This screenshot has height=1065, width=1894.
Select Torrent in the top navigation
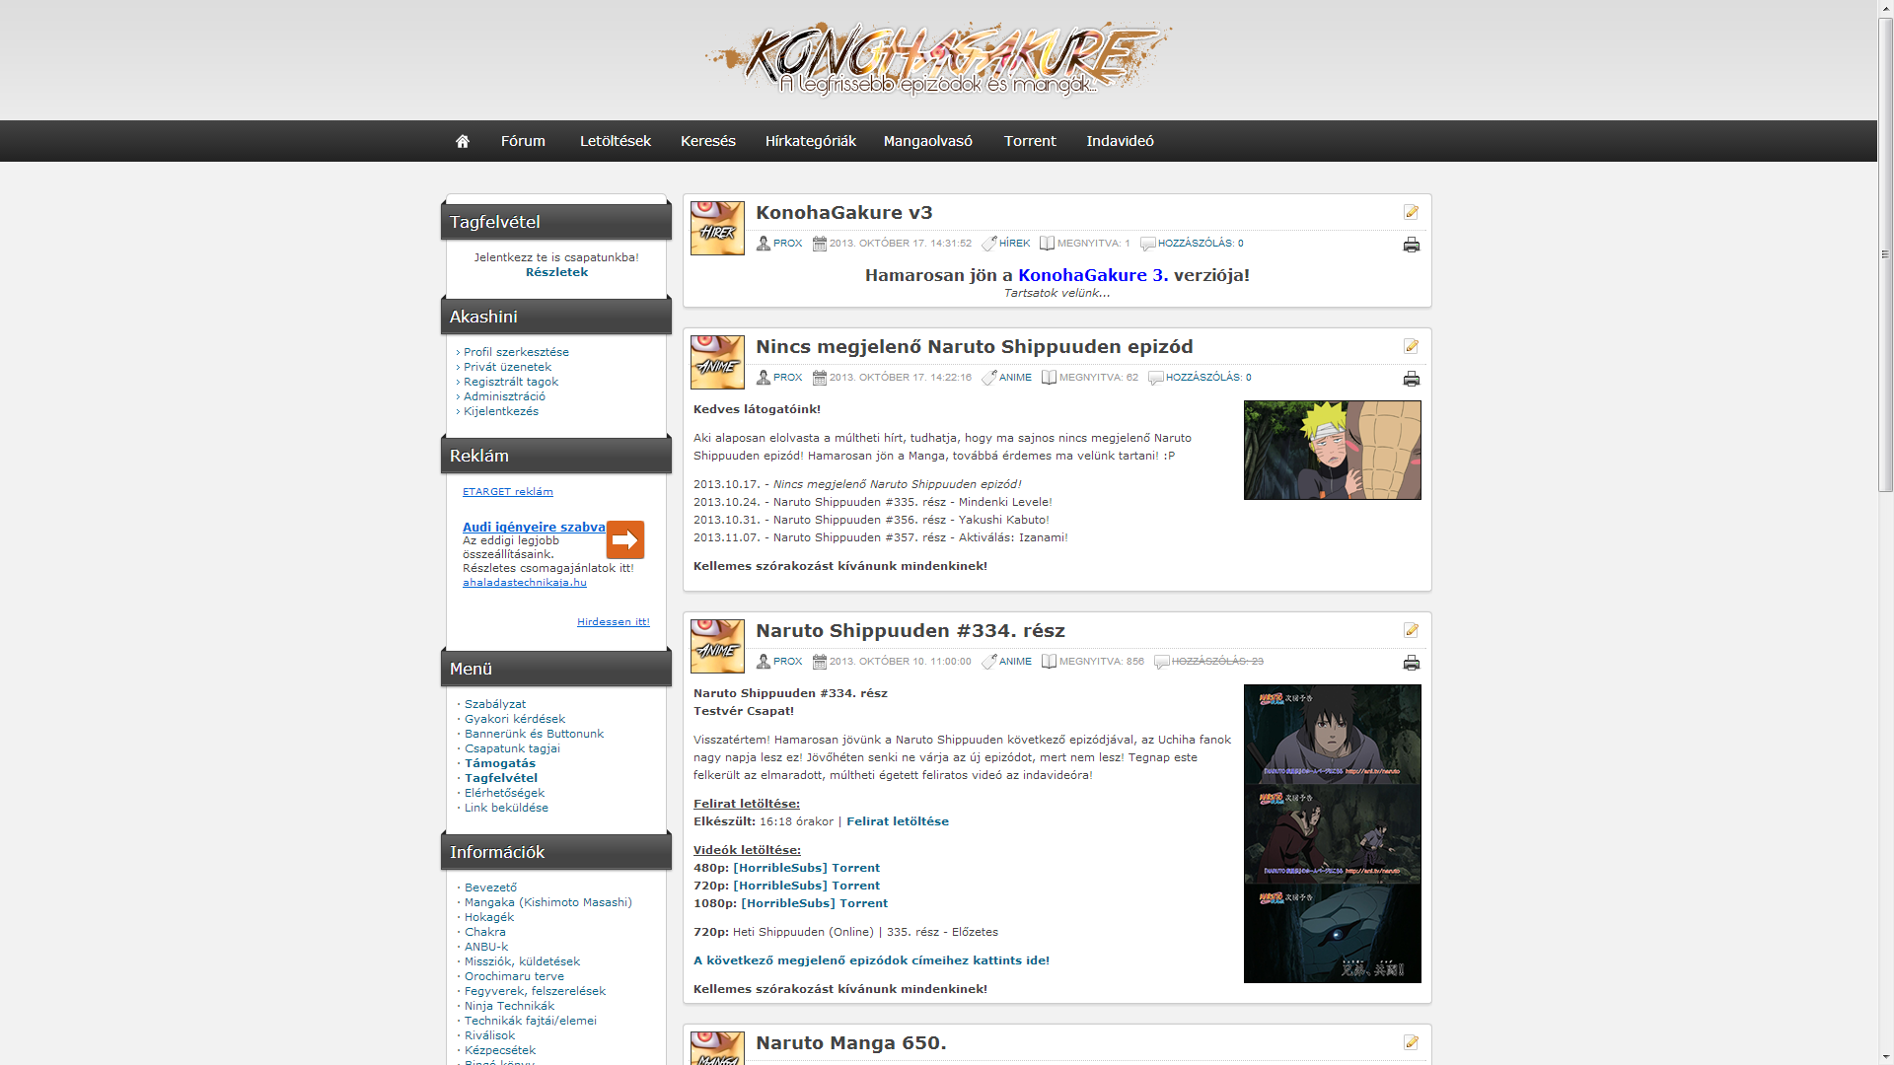click(1030, 141)
